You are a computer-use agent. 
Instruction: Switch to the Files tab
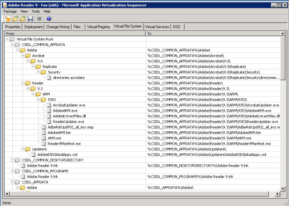tap(77, 27)
